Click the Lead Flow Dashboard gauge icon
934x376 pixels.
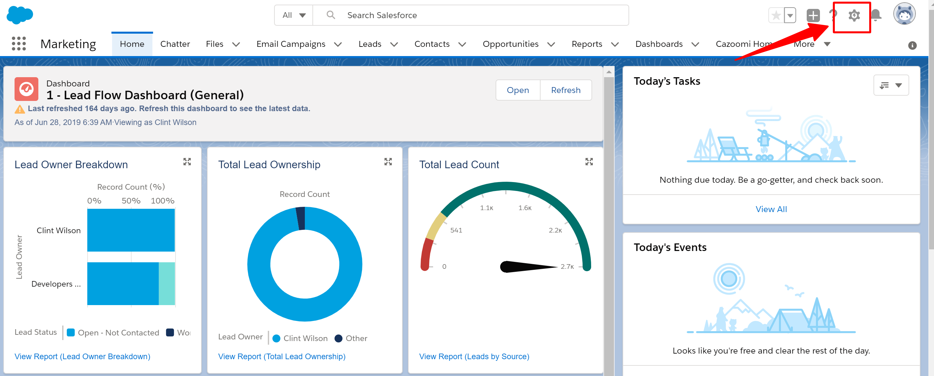coord(26,89)
